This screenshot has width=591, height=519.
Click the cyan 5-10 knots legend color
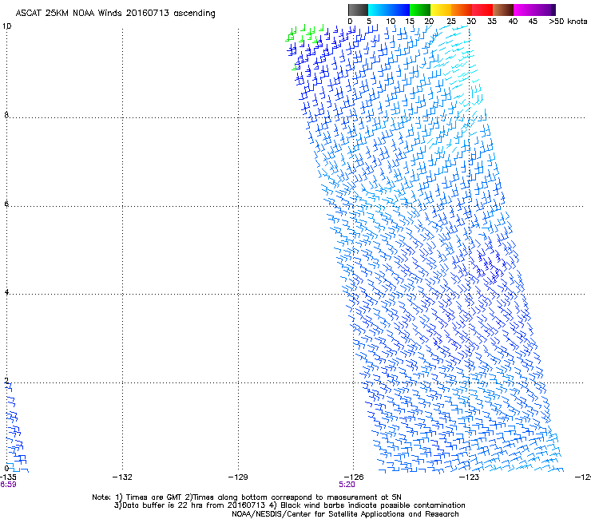pyautogui.click(x=378, y=10)
